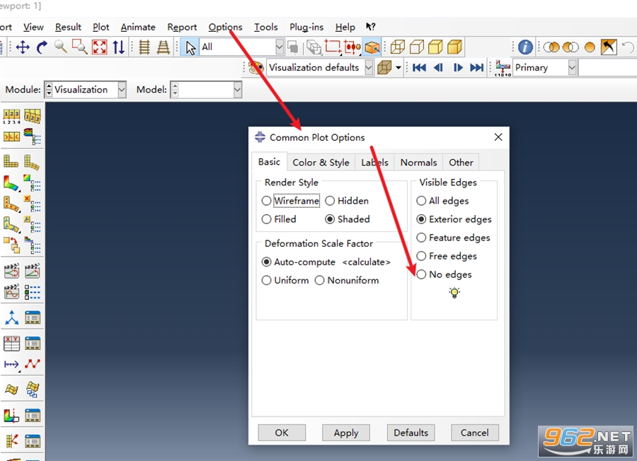Plot deformed shape from toolbox
This screenshot has height=461, width=637.
(x=32, y=163)
